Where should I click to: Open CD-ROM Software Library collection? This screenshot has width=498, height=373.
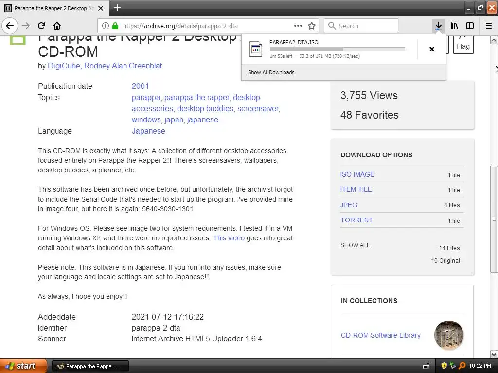(380, 335)
